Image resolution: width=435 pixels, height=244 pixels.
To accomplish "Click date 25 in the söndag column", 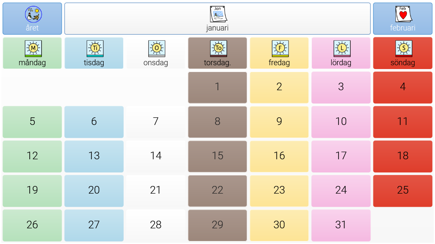I will click(403, 191).
